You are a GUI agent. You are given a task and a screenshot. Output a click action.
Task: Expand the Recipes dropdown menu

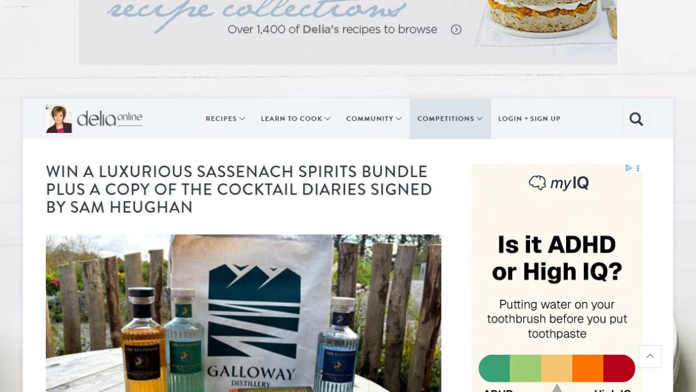click(225, 118)
